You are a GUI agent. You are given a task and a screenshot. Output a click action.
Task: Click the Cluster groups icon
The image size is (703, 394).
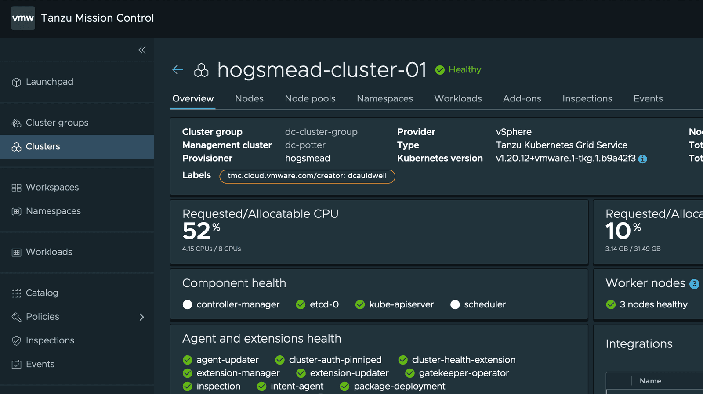pos(17,123)
